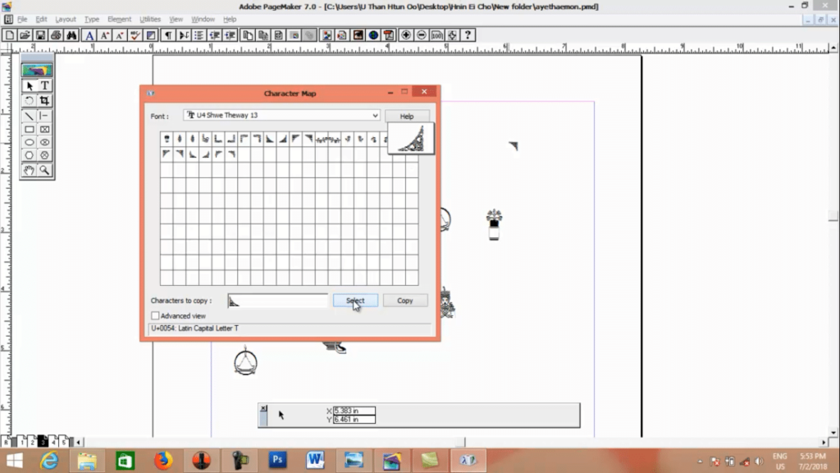Click the Print toolbar icon
The image size is (840, 473).
tap(56, 35)
